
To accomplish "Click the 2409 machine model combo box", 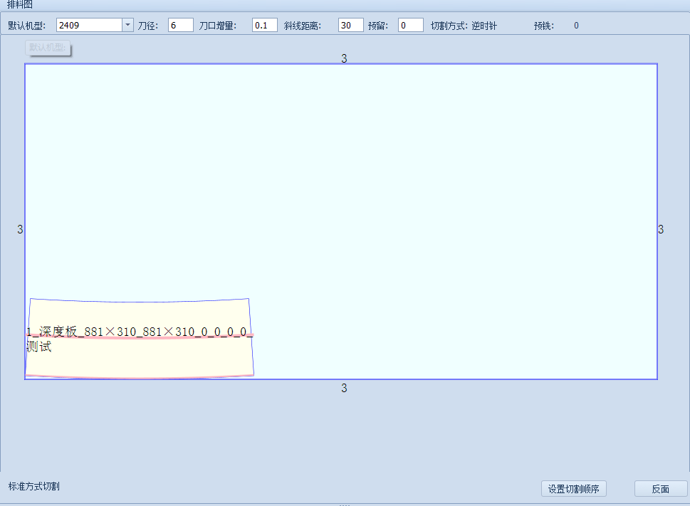I will pyautogui.click(x=89, y=25).
